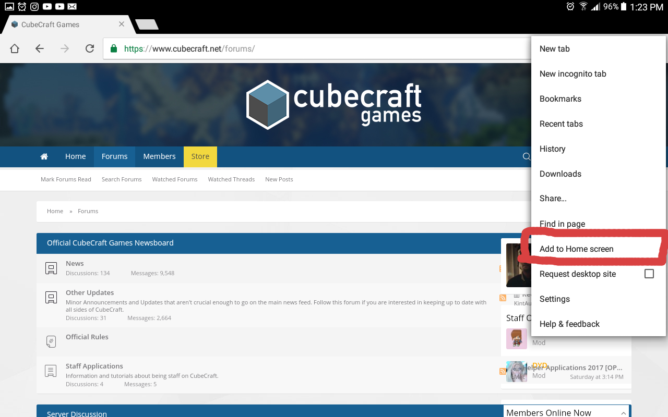
Task: Click the pink Mod member avatar
Action: pos(517,339)
